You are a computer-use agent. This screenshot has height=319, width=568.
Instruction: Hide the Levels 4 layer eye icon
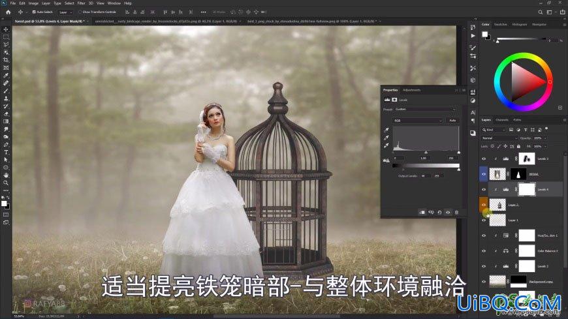point(484,189)
